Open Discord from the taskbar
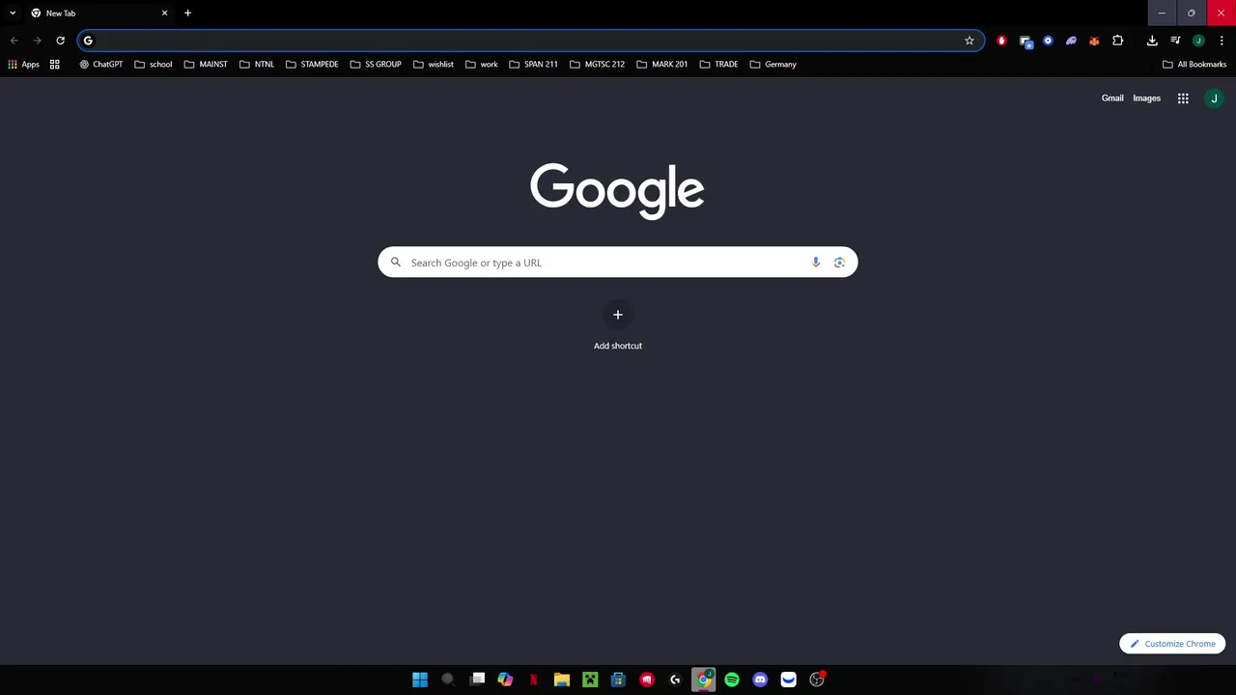The width and height of the screenshot is (1236, 695). pyautogui.click(x=760, y=680)
